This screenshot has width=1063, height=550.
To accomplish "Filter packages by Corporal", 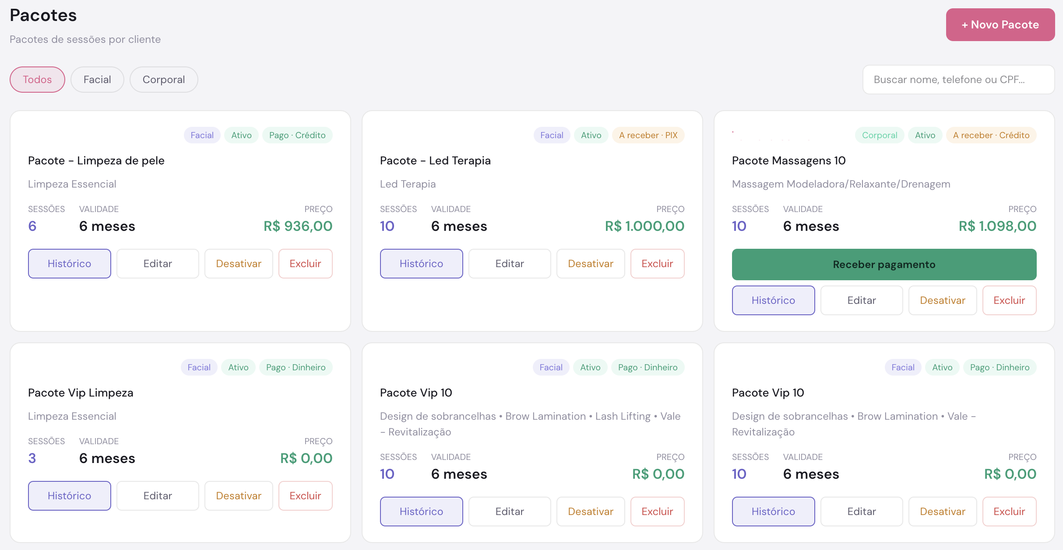I will coord(164,80).
